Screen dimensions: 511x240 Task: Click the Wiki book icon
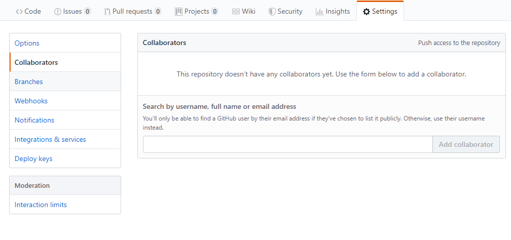tap(236, 11)
